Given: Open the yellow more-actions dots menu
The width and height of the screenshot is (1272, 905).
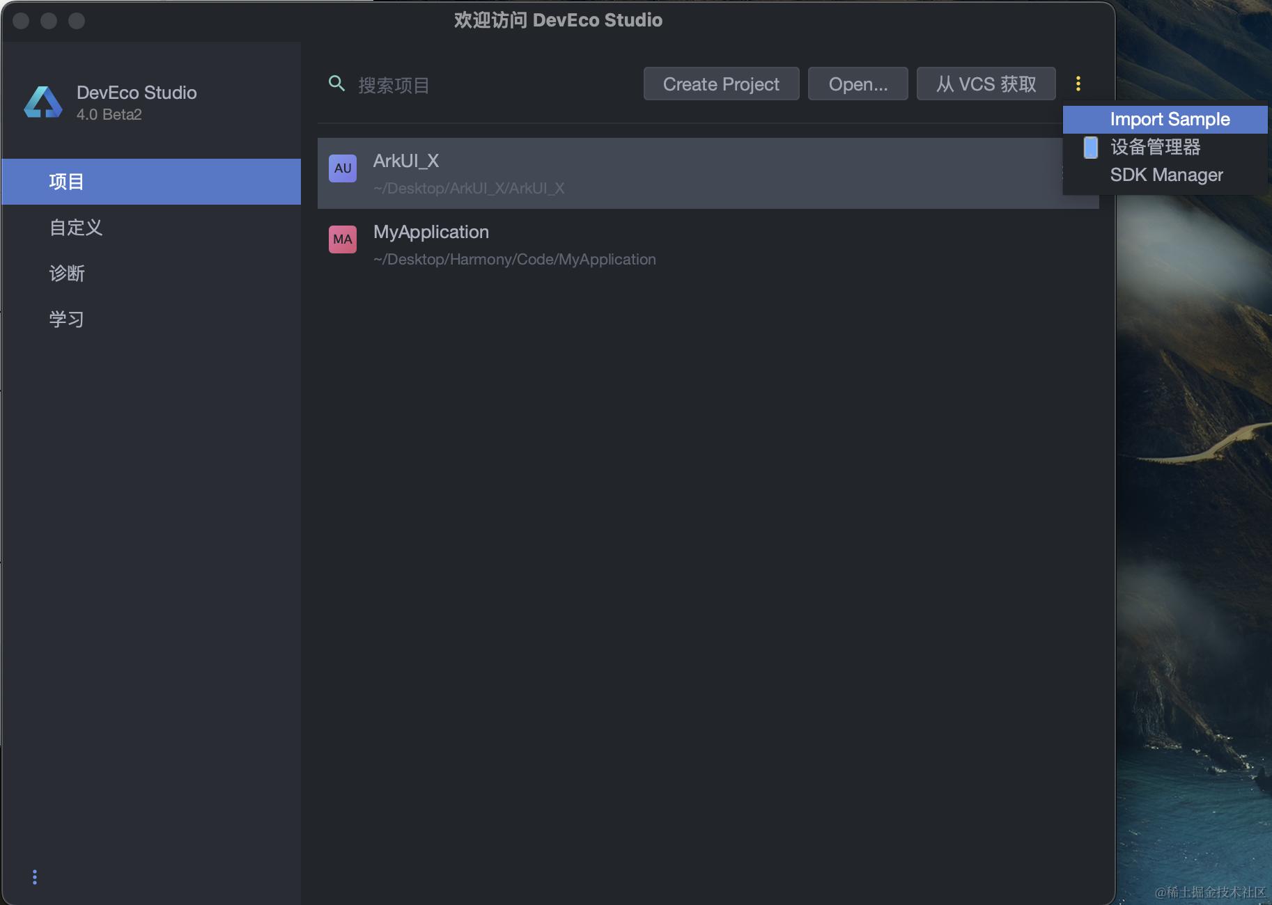Looking at the screenshot, I should [x=1078, y=84].
